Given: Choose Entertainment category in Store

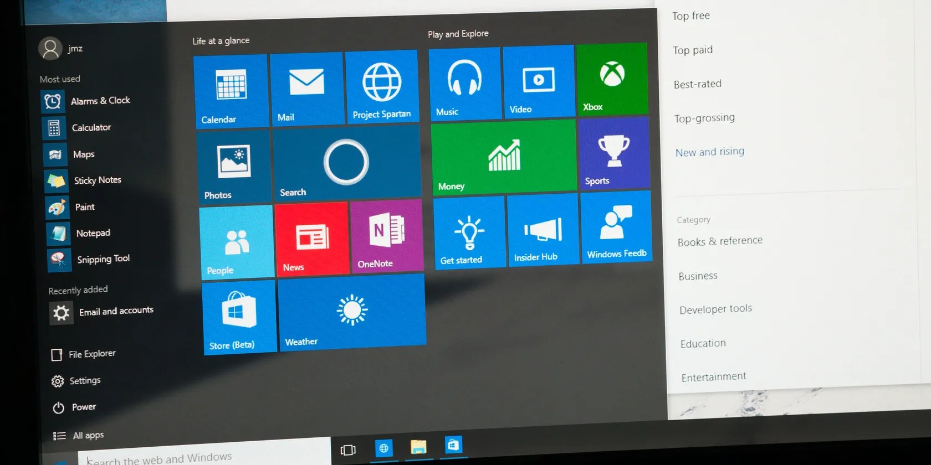Looking at the screenshot, I should pos(714,377).
